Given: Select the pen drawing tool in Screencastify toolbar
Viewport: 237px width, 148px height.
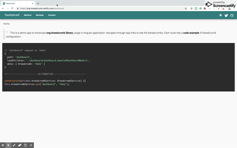Looking at the screenshot, I should 14,145.
